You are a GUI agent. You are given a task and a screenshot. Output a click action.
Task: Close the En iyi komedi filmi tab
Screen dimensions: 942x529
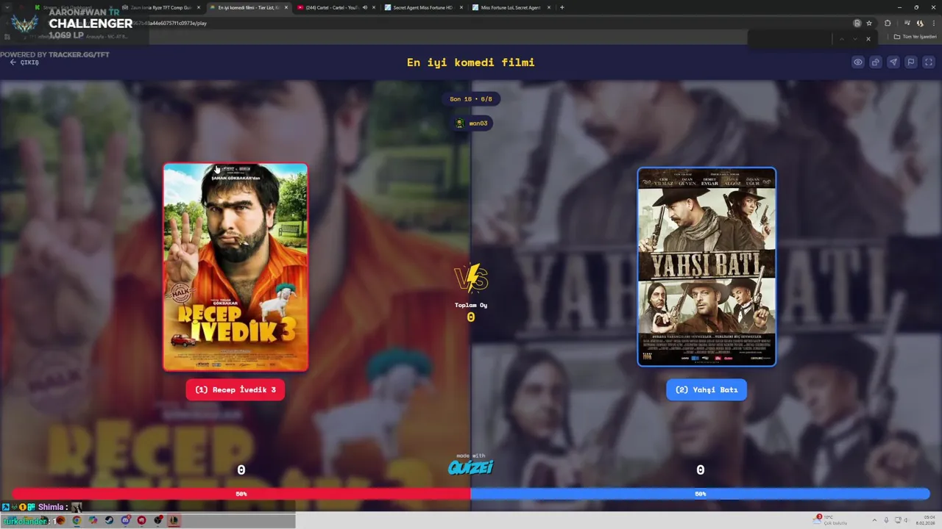point(286,7)
